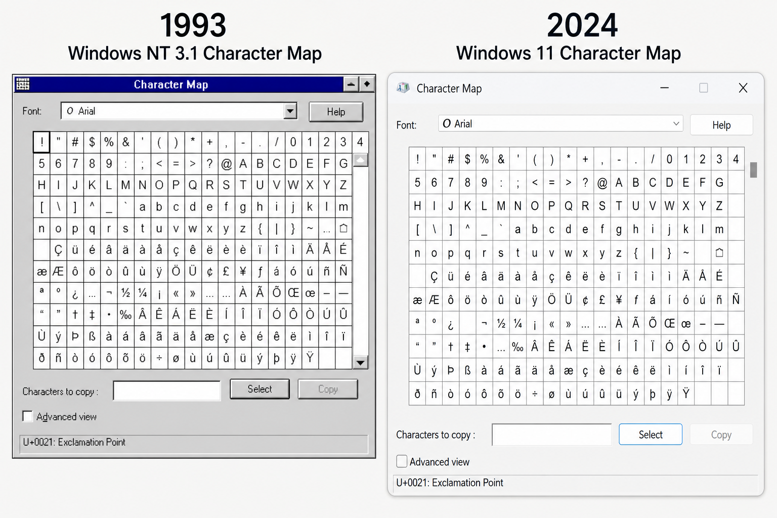
Task: Click capital W in NT 3.1 grid
Action: click(x=293, y=185)
